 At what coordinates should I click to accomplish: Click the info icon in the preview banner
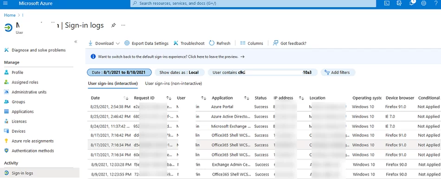(x=93, y=56)
